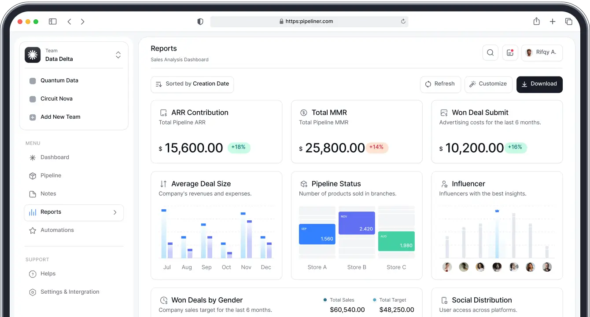Select the NOV 2.420 purple block
The image size is (590, 317).
pos(357,223)
